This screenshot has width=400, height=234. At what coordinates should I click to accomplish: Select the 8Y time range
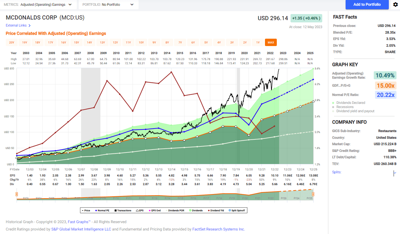167,43
